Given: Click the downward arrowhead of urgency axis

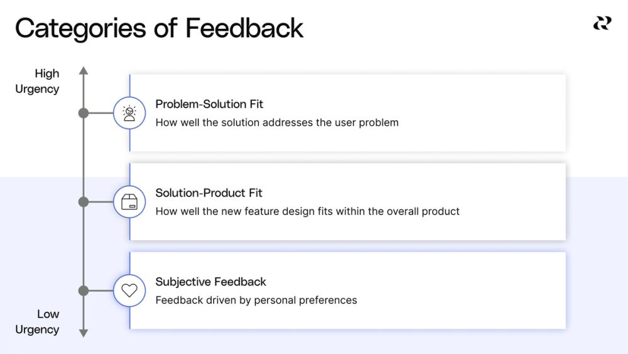Looking at the screenshot, I should click(x=84, y=333).
